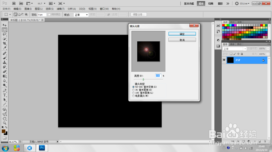272x152 pixels.
Task: Select 35 毫米聚焦 lens type
Action: point(133,90)
